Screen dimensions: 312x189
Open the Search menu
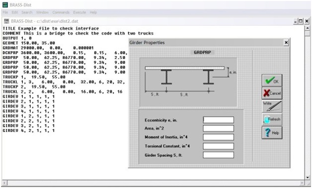(x=27, y=12)
